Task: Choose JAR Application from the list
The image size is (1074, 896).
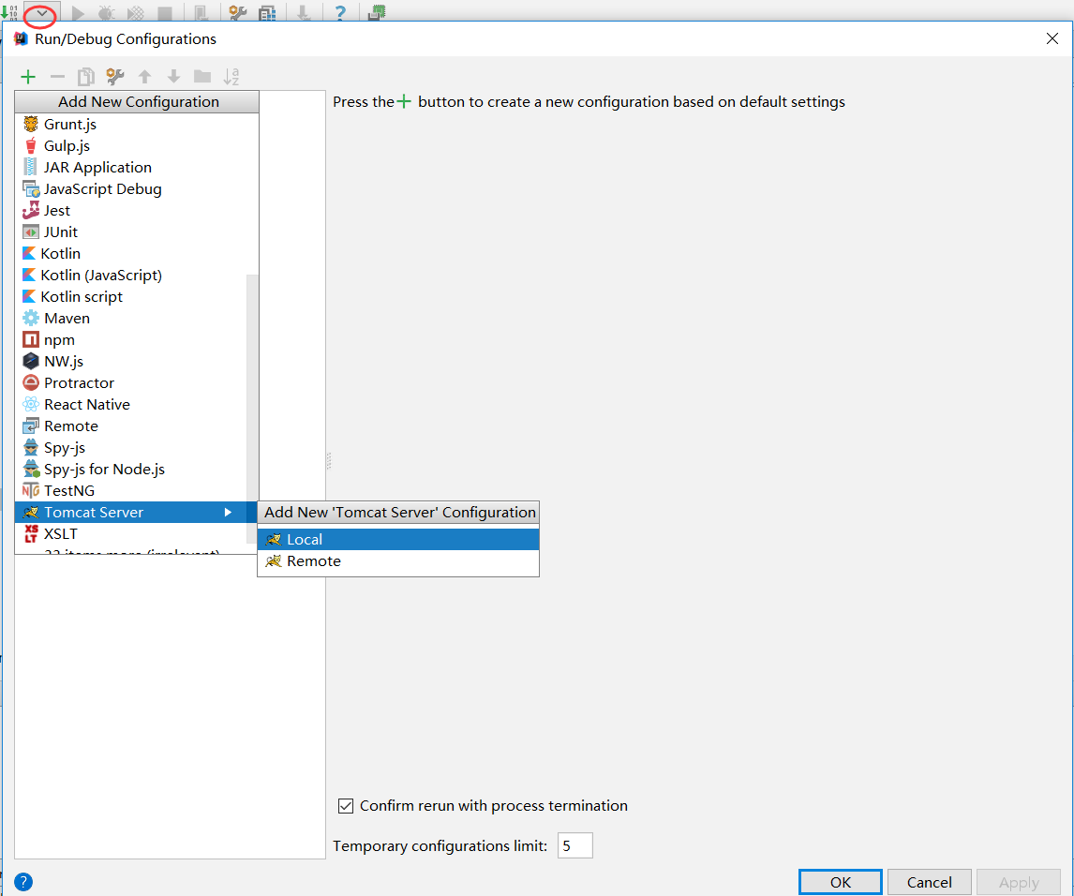Action: tap(137, 167)
